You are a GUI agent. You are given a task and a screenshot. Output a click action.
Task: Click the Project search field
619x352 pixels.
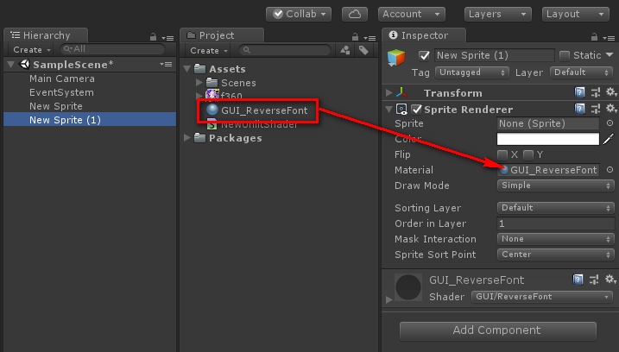285,50
